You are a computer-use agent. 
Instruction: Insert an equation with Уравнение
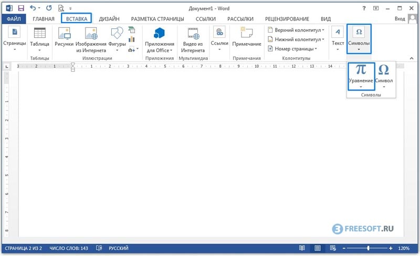[361, 76]
